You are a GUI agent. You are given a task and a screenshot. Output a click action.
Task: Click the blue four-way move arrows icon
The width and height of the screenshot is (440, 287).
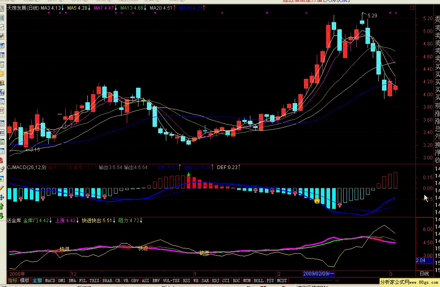click(2, 197)
